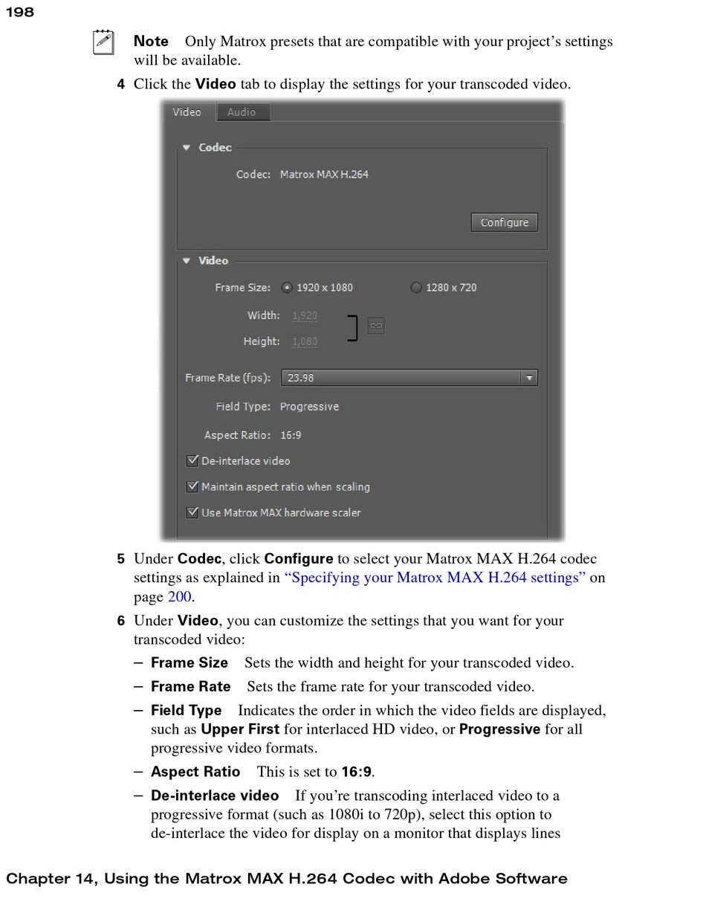706x907 pixels.
Task: Choose the 1280 x 720 frame size
Action: (416, 288)
